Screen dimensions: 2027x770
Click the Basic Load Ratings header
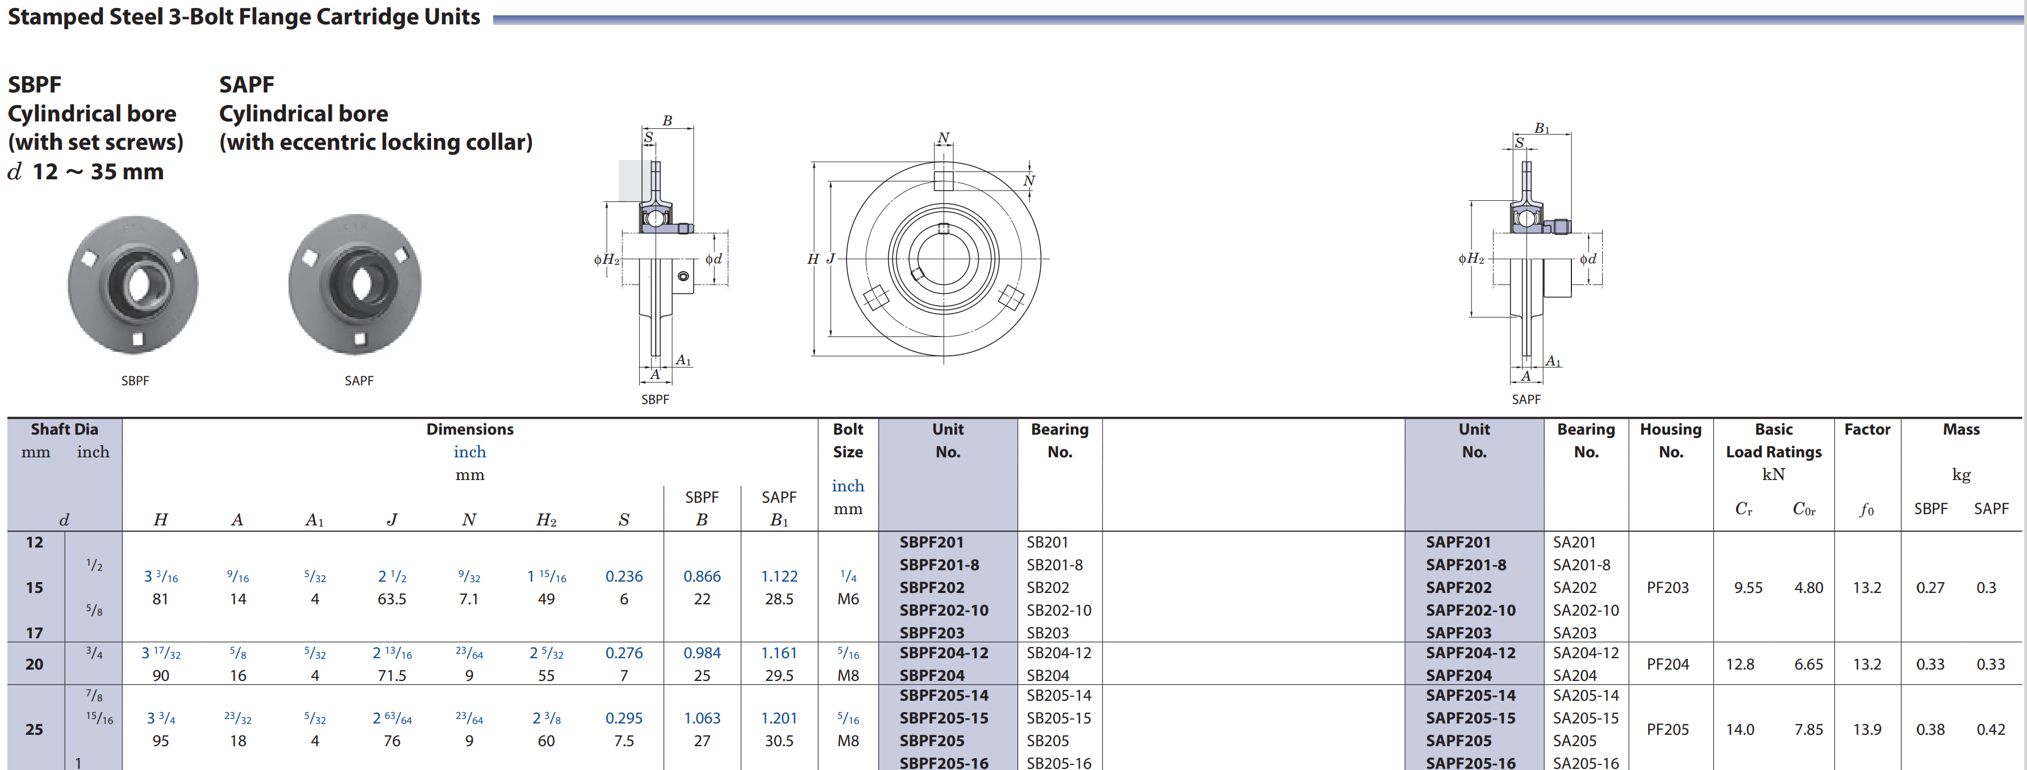pos(1773,441)
